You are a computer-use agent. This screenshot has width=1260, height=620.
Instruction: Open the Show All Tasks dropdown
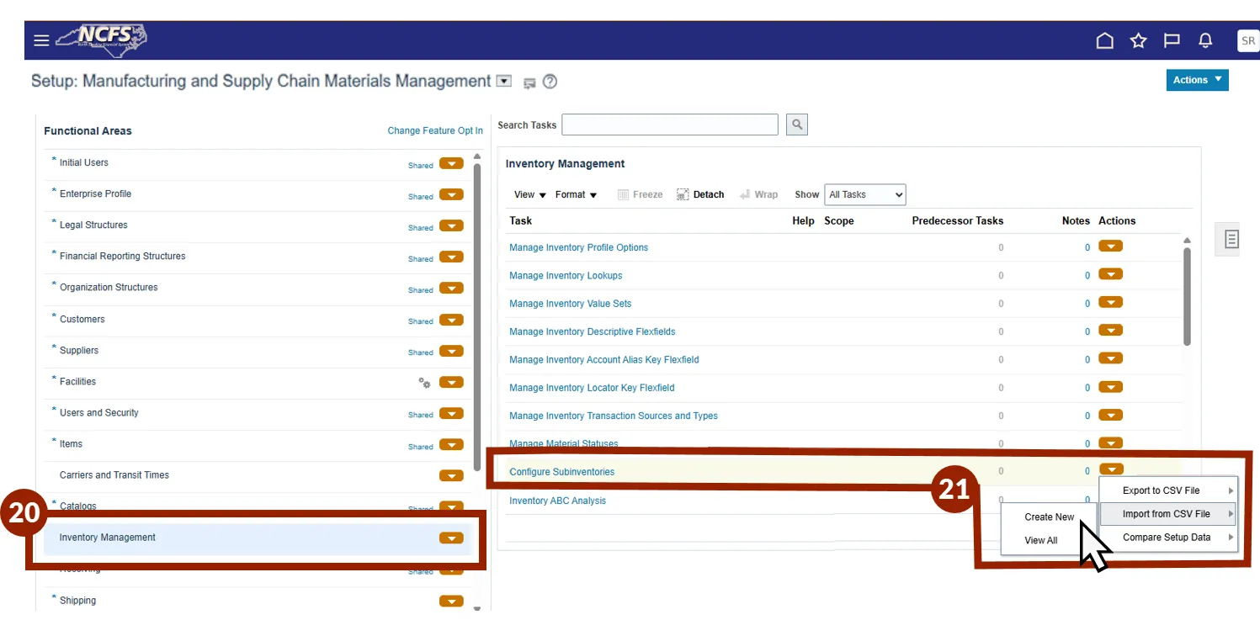pos(865,194)
